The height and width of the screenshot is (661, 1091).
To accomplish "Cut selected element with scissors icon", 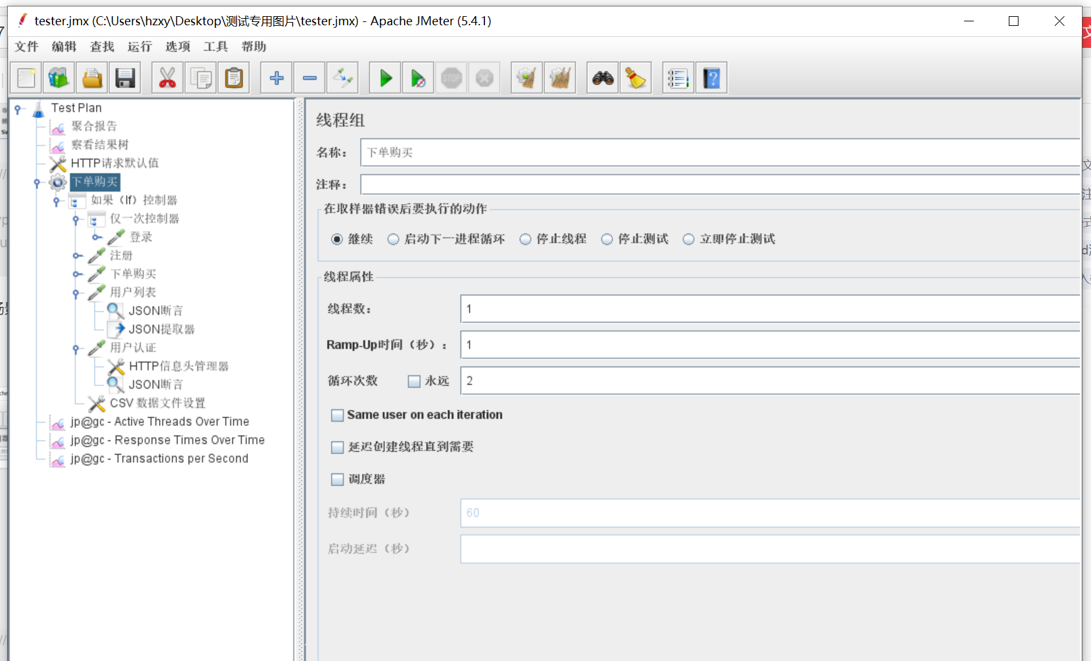I will tap(167, 78).
